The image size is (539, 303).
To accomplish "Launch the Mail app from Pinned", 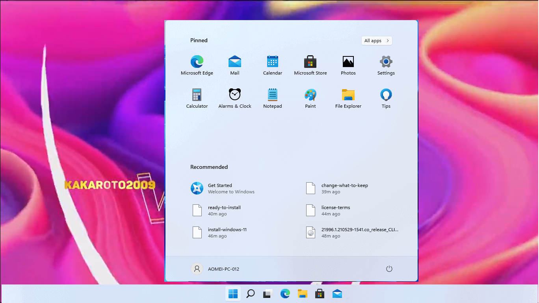I will [235, 65].
